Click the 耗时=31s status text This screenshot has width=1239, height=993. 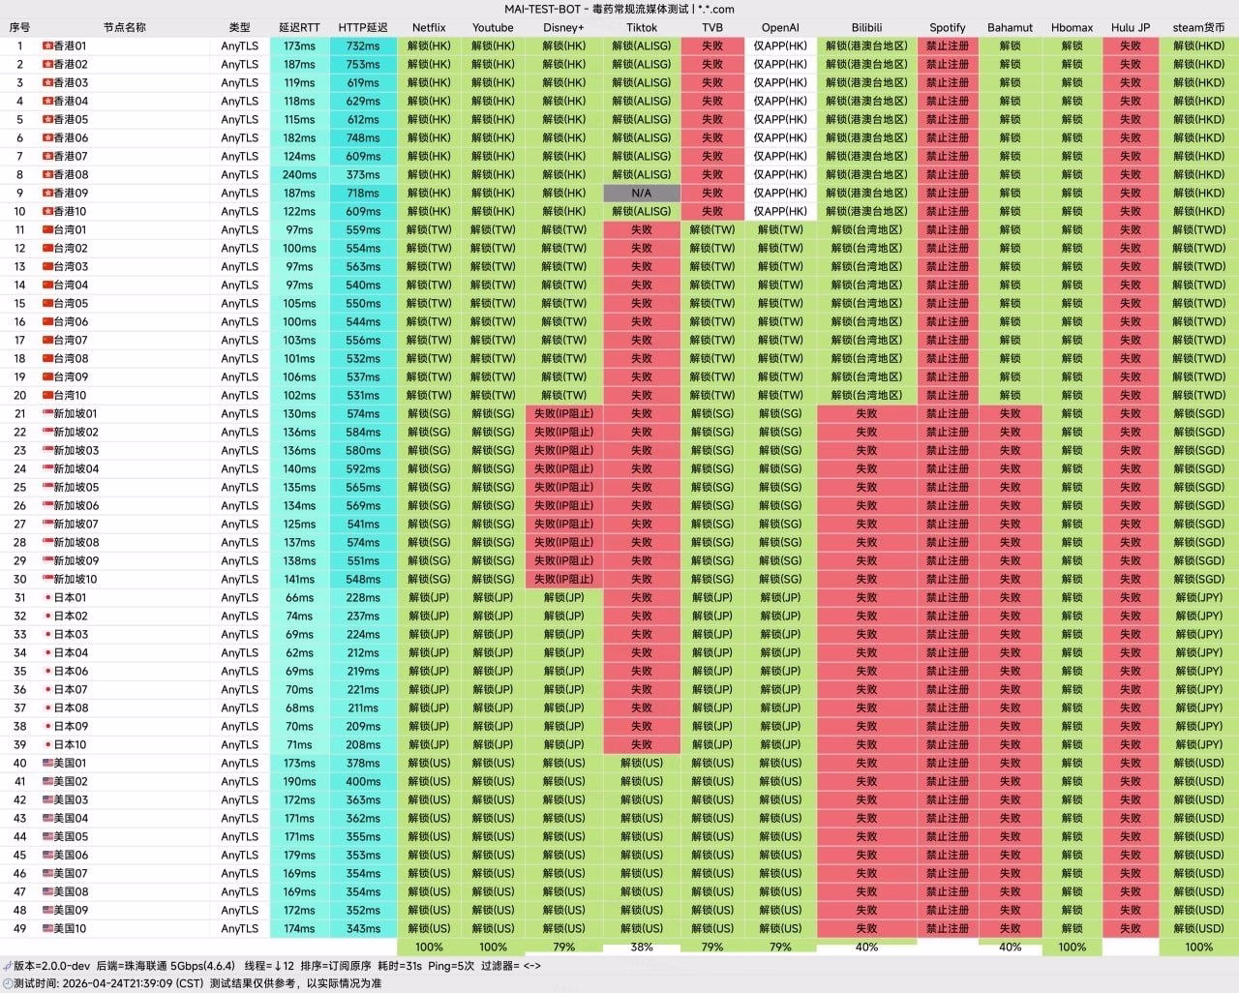(x=401, y=965)
